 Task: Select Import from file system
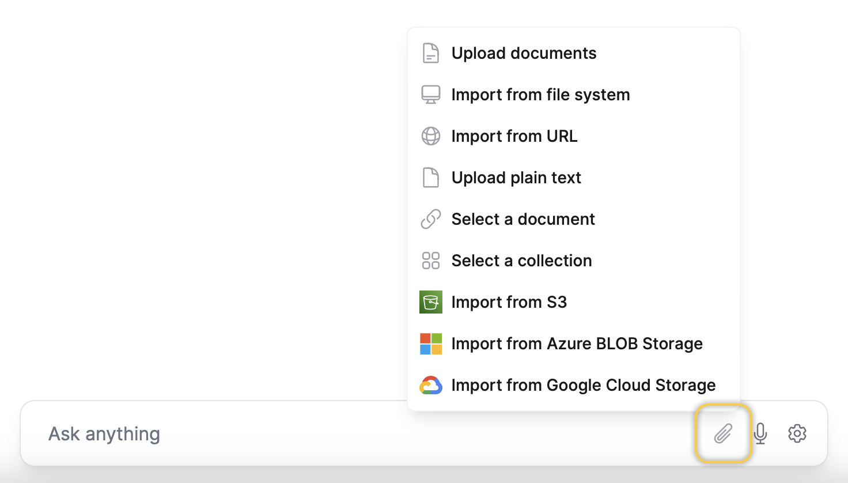point(574,95)
